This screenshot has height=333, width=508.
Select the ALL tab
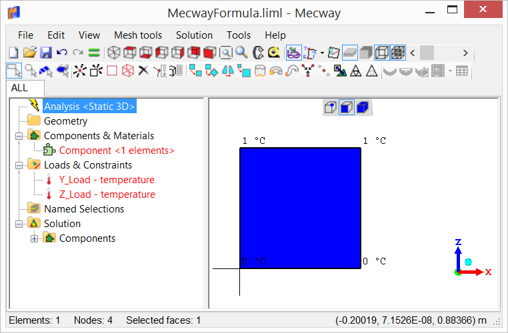[25, 88]
